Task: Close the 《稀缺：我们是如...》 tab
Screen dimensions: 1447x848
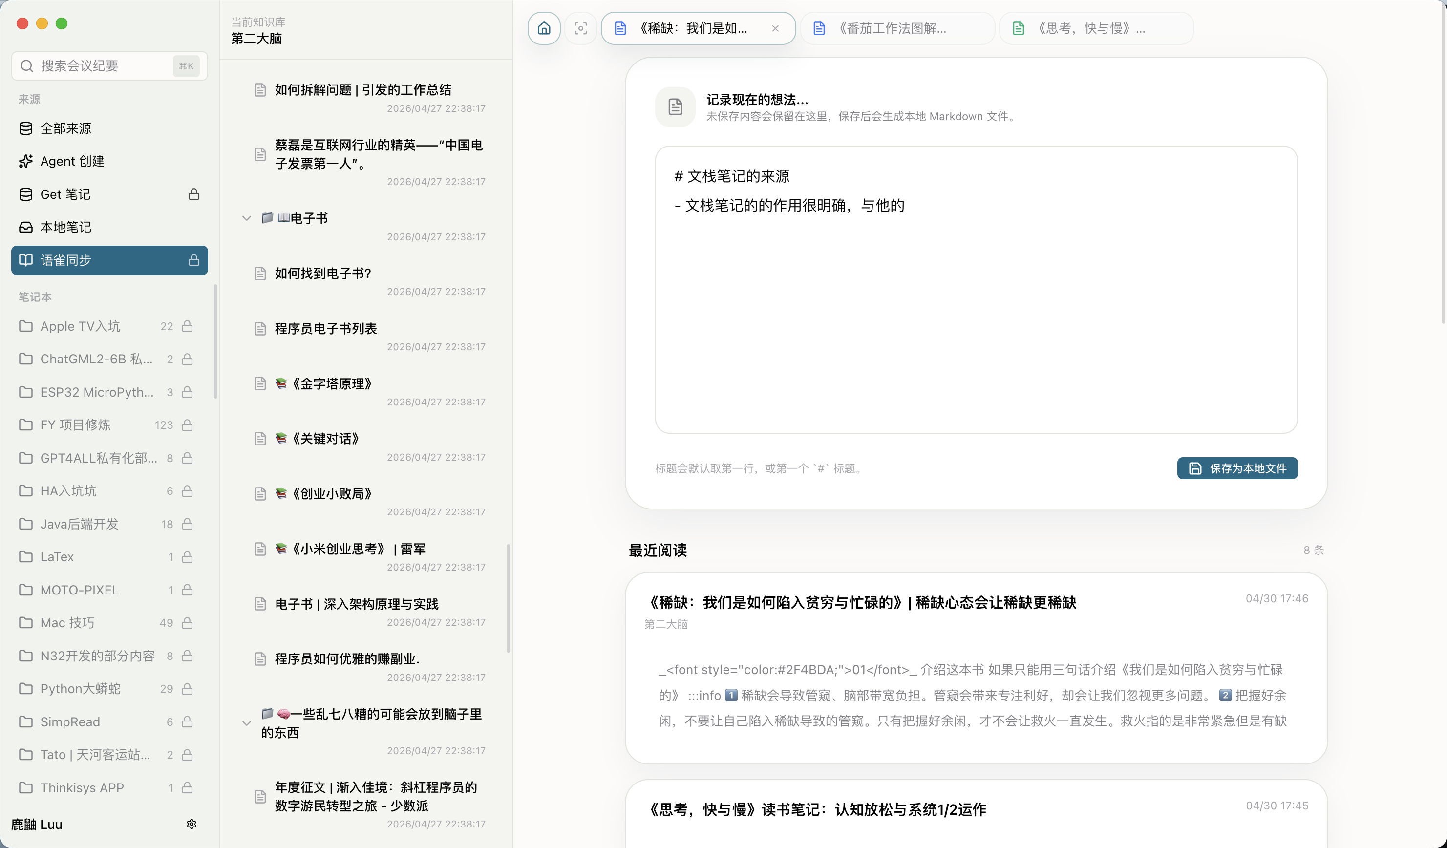Action: 775,28
